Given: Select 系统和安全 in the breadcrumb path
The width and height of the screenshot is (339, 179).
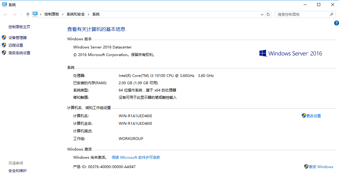Looking at the screenshot, I should pos(76,14).
